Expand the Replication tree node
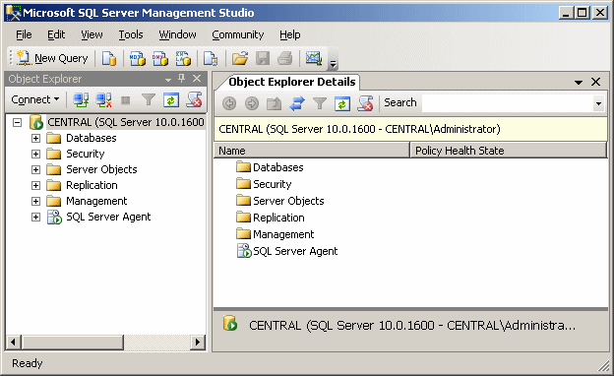Viewport: 614px width, 376px height. [35, 185]
